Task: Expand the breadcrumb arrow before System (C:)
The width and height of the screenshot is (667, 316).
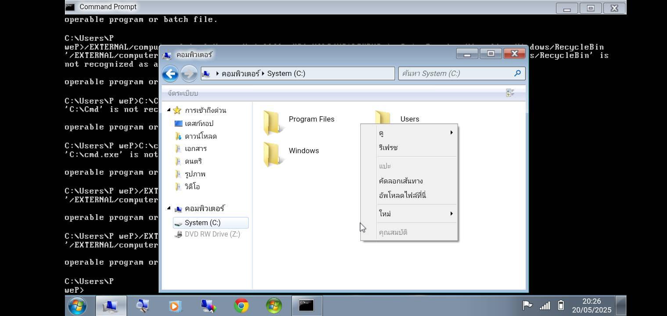Action: coord(263,73)
